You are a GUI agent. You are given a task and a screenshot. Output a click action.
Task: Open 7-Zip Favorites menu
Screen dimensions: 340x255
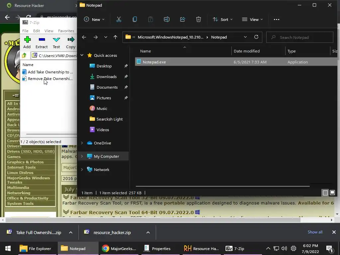pos(66,31)
